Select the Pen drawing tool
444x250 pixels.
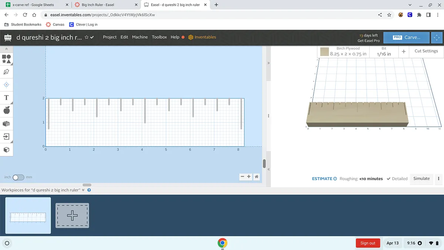6,72
